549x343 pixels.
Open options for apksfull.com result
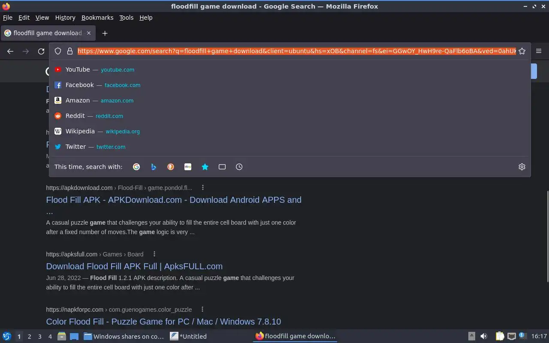tap(154, 254)
